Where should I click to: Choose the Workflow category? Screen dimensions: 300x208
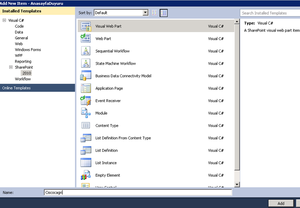pyautogui.click(x=23, y=79)
